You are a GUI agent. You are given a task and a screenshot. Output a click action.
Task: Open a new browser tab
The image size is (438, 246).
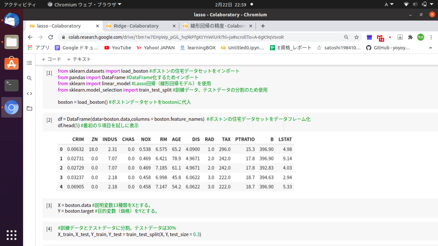(x=263, y=26)
